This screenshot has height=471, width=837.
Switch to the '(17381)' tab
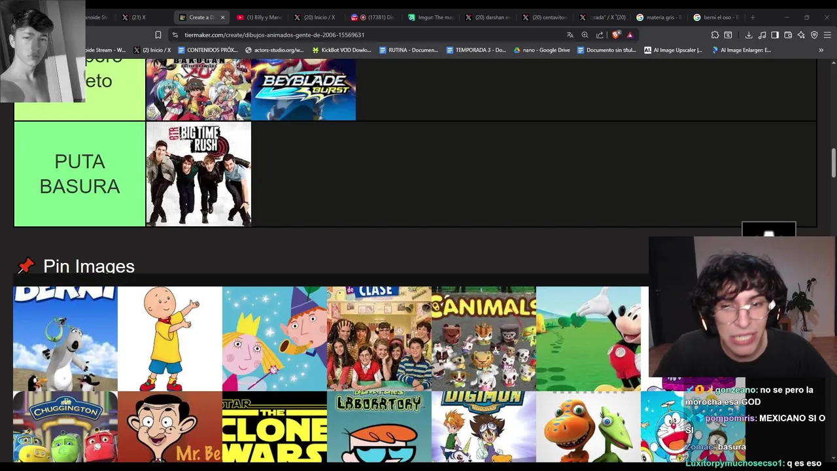tap(373, 17)
